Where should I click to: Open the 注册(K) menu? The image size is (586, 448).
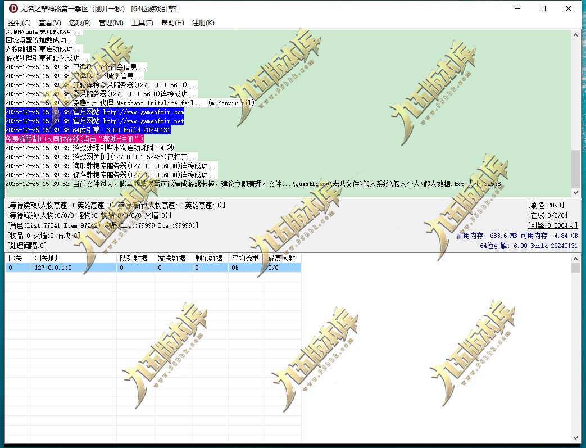tap(203, 23)
